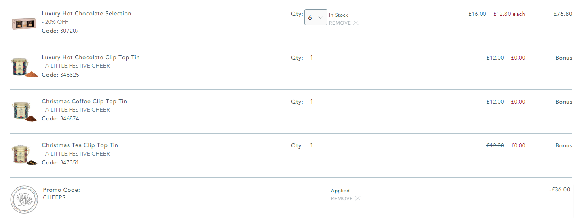Open the Christmas Tea Clip Top Tin thumbnail
Viewport: 574px width, 220px height.
pyautogui.click(x=24, y=155)
